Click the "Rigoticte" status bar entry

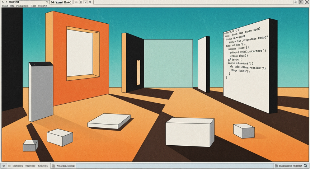(30, 166)
